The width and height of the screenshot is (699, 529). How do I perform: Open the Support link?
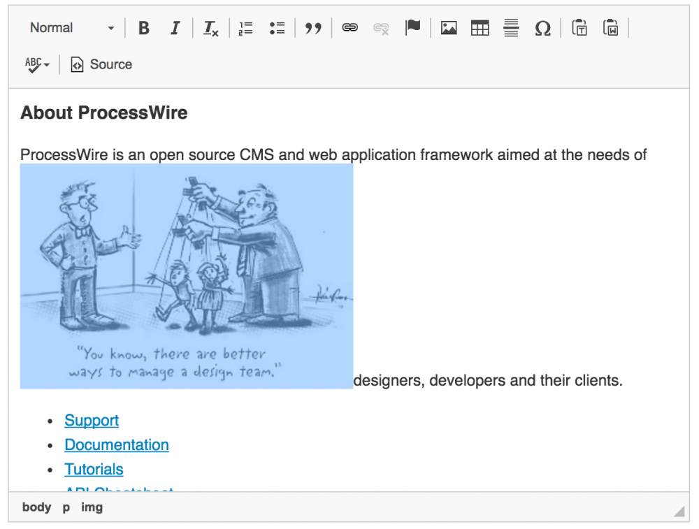[92, 421]
